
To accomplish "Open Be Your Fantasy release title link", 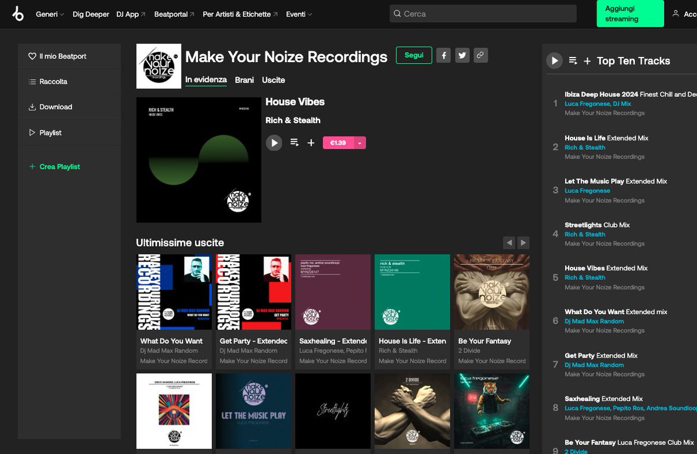I will tap(485, 341).
